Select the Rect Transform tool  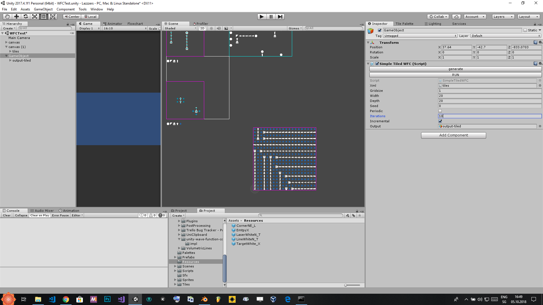click(44, 17)
